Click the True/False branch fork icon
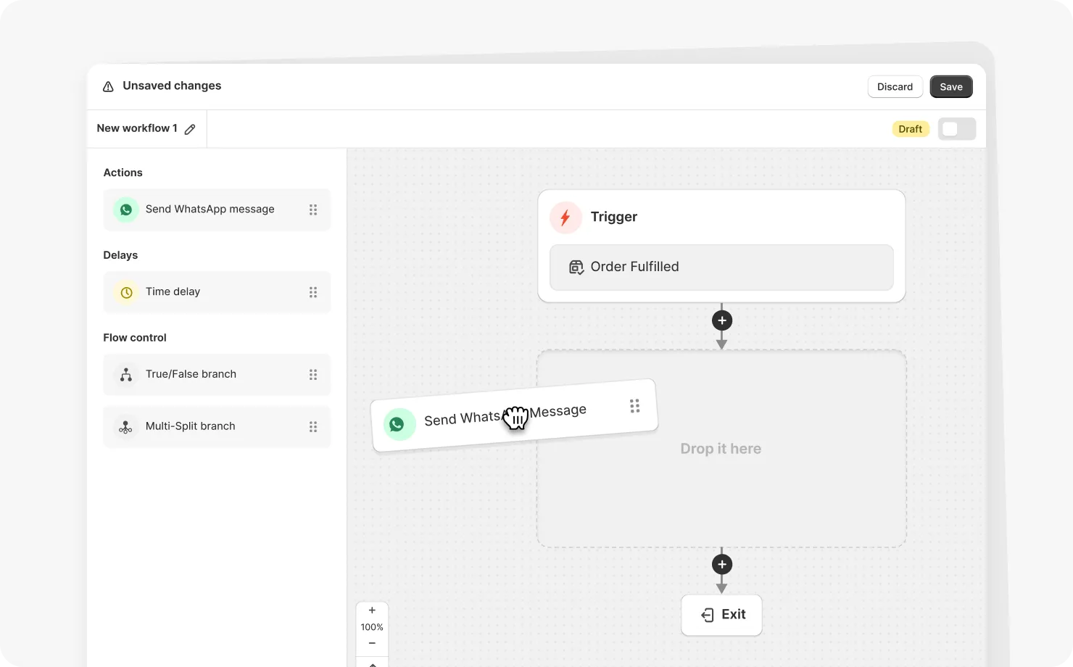 click(x=126, y=375)
